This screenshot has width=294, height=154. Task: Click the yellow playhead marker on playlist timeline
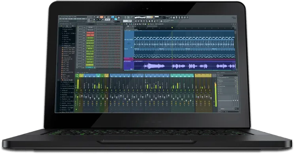tap(172, 28)
